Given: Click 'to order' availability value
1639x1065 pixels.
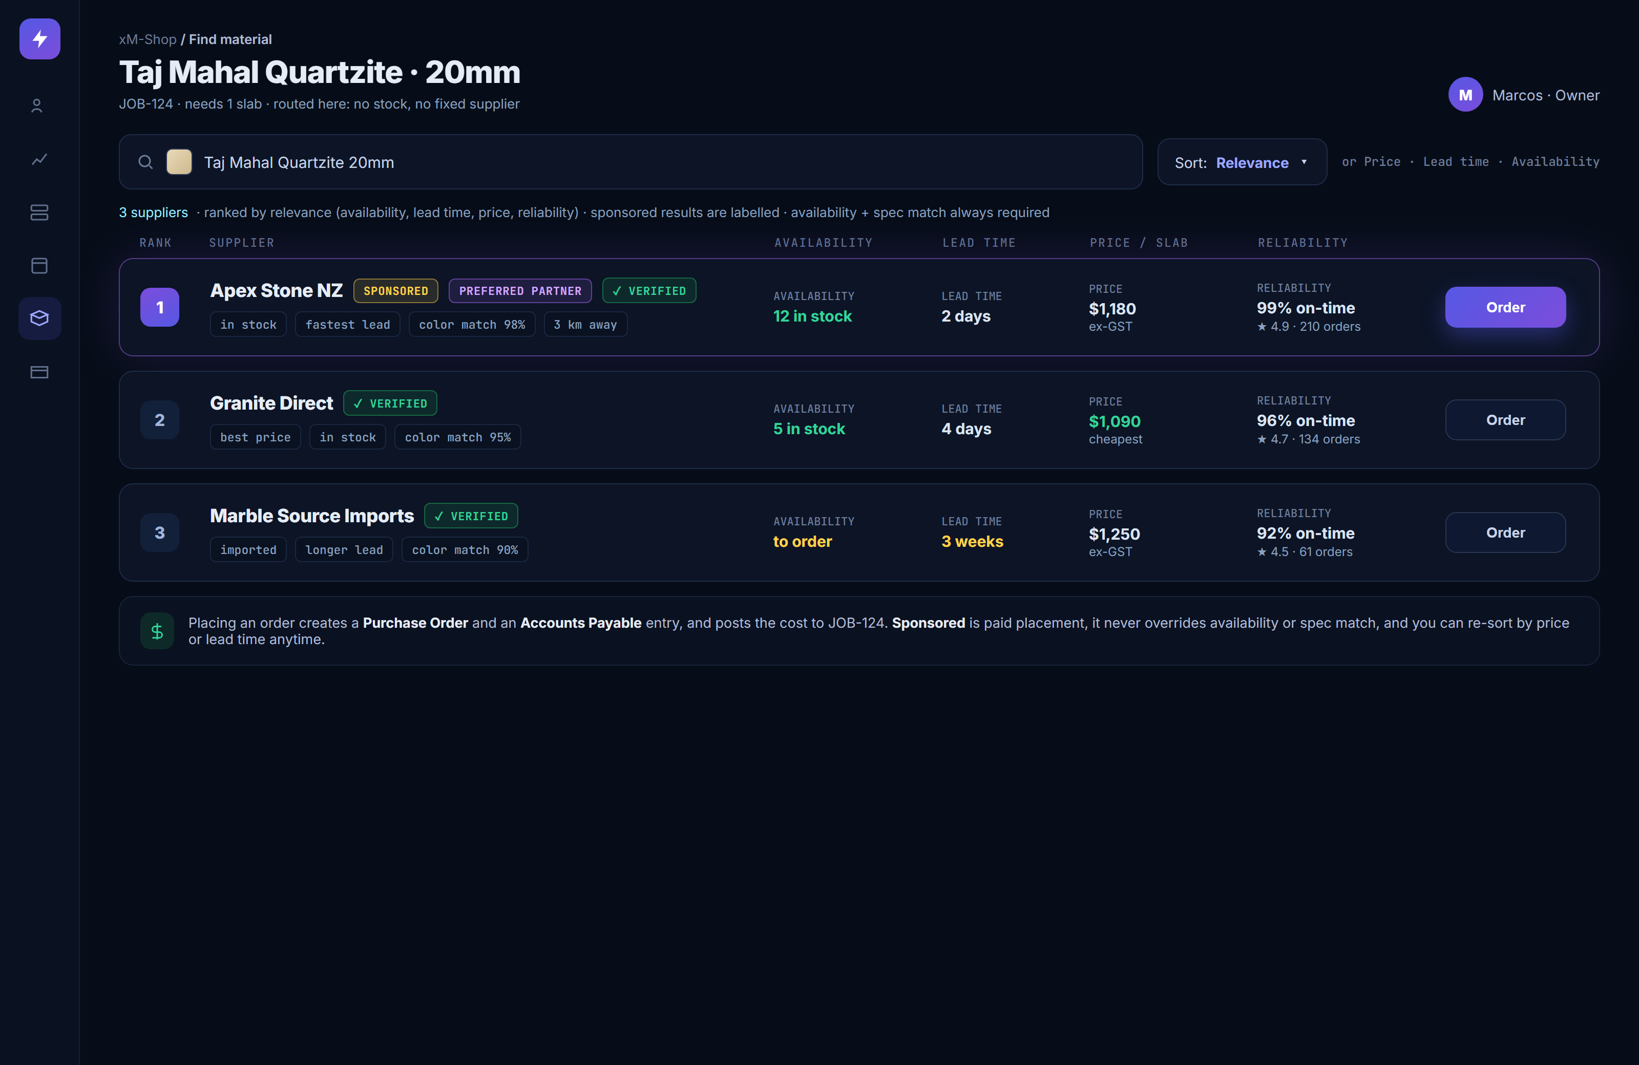Looking at the screenshot, I should [802, 541].
